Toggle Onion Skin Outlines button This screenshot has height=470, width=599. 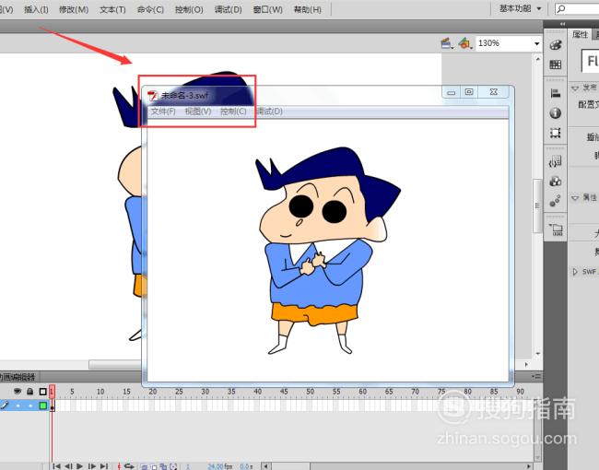(x=154, y=466)
